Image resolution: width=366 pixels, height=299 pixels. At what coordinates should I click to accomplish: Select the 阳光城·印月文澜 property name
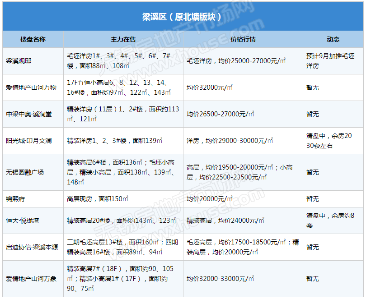29,141
